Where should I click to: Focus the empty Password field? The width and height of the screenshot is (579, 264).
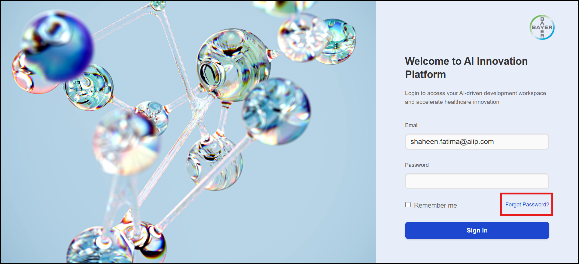[x=477, y=181]
